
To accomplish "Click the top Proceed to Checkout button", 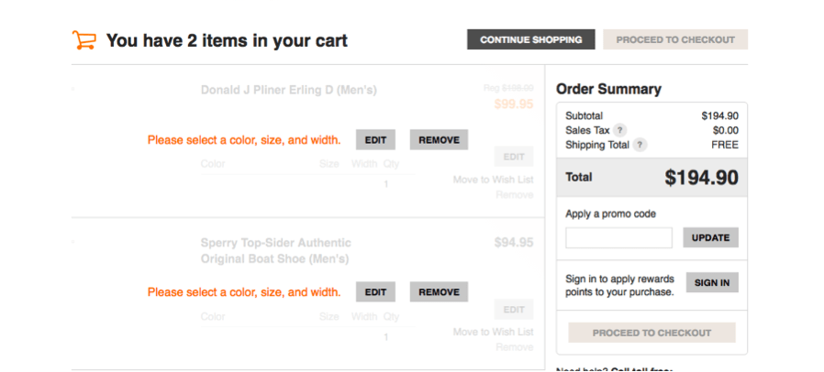I will click(x=675, y=39).
